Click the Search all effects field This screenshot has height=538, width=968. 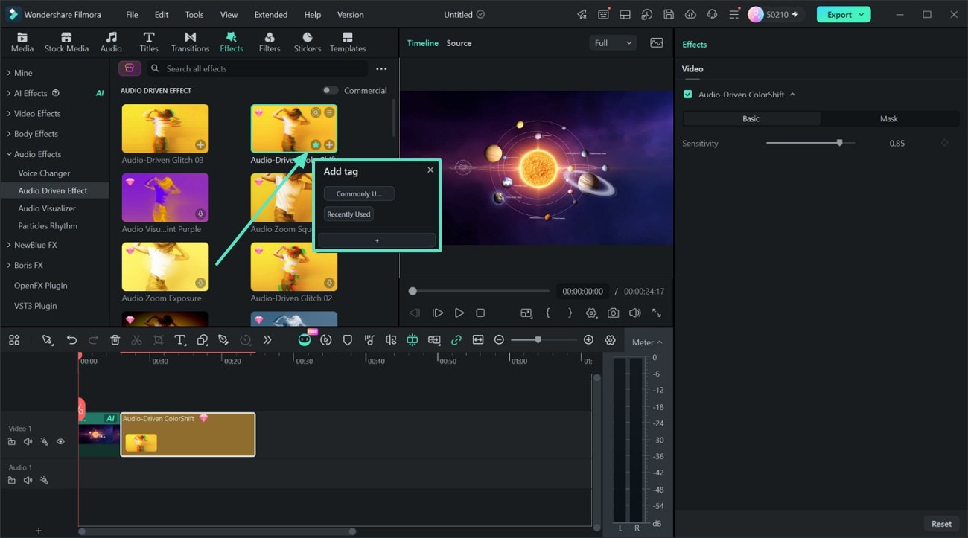pos(257,68)
